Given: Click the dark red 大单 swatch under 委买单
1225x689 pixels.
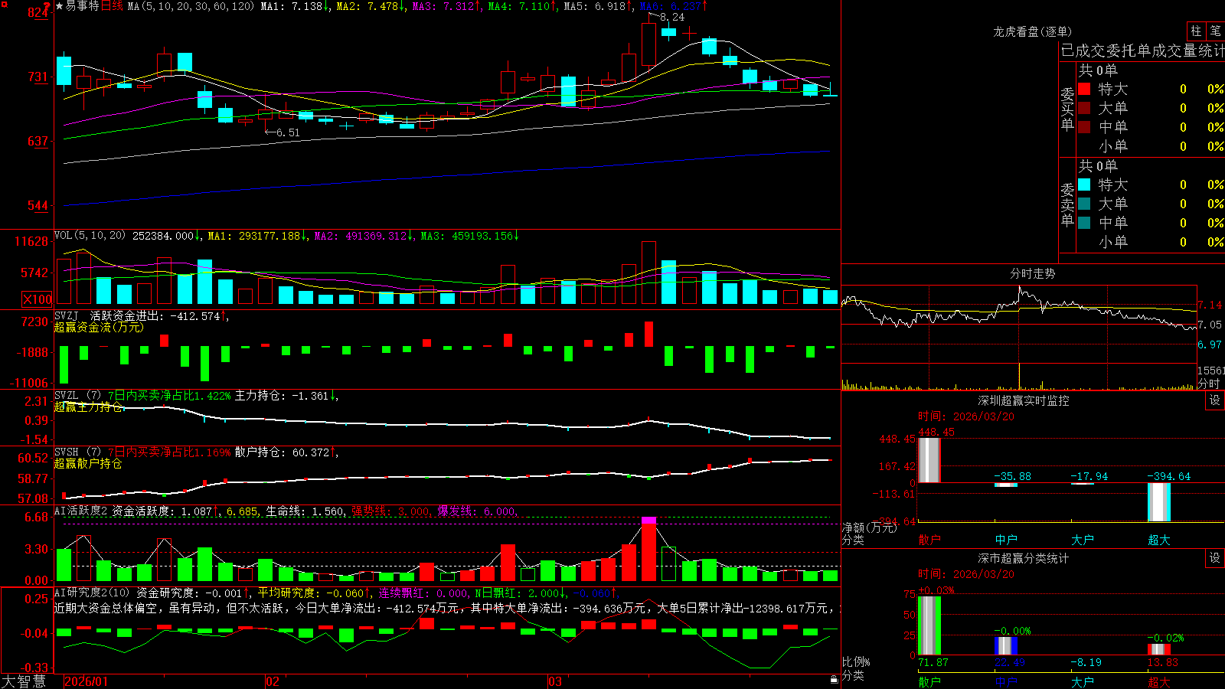Looking at the screenshot, I should point(1084,108).
